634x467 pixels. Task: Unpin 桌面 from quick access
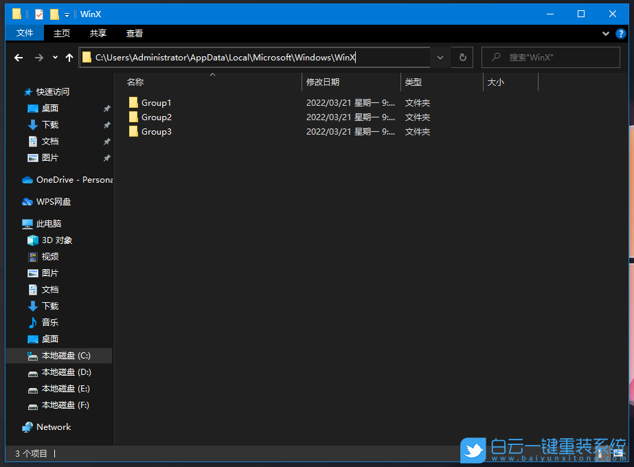pyautogui.click(x=106, y=108)
